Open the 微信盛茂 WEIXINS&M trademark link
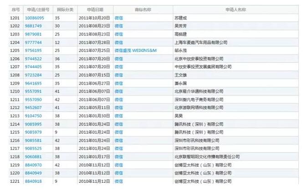 coord(136,50)
